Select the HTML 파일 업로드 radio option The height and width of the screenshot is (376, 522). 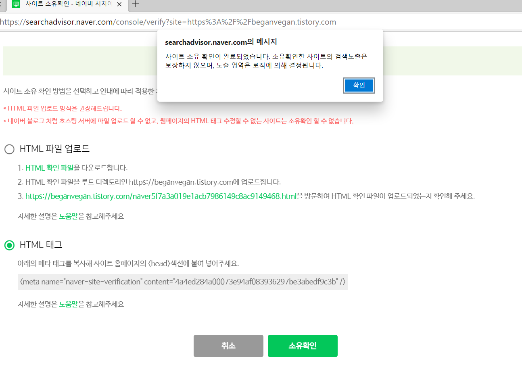point(9,149)
